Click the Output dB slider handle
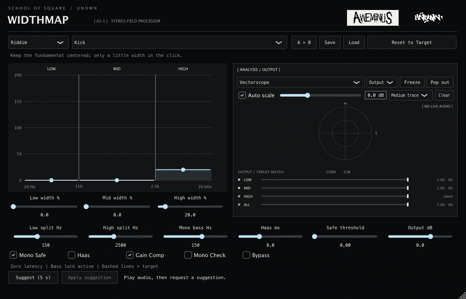466x299 pixels. click(430, 236)
